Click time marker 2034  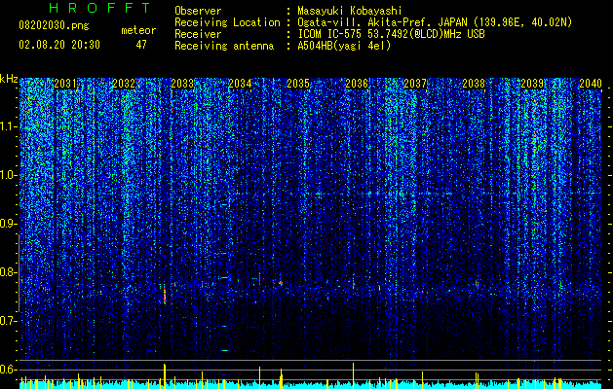point(240,84)
